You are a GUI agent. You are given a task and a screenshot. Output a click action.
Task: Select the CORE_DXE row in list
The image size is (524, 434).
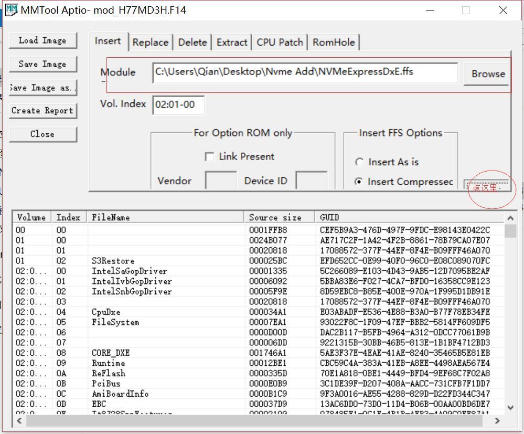[112, 353]
